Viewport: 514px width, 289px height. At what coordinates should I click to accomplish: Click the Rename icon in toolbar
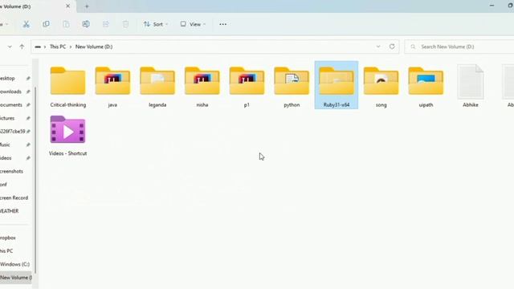click(x=86, y=24)
